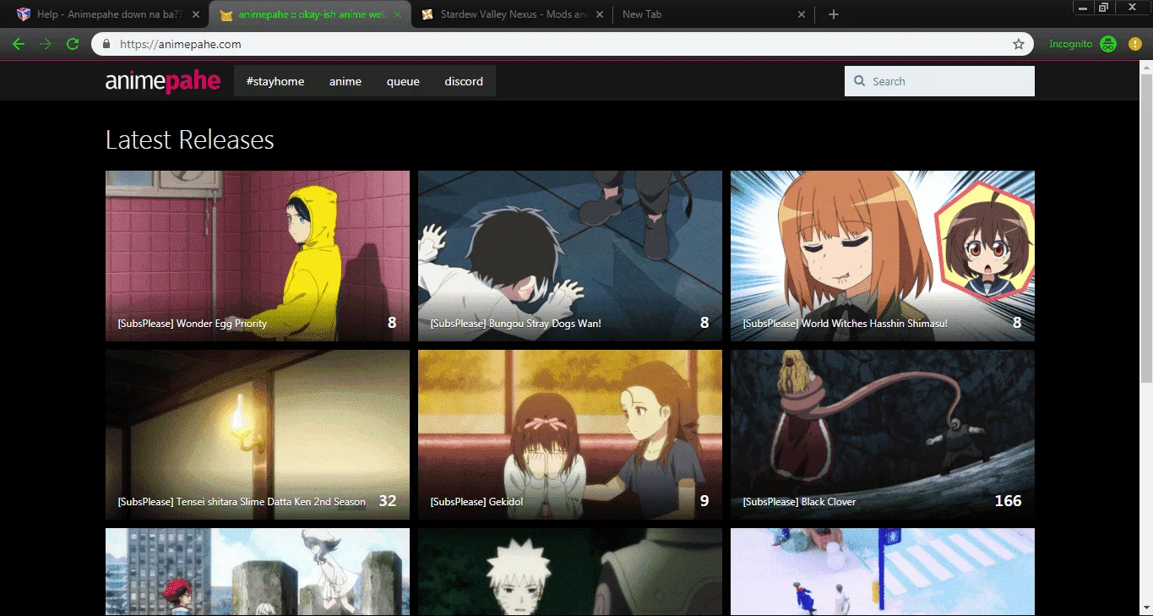1153x616 pixels.
Task: Open the white spiky-haired character thumbnail
Action: coord(570,572)
